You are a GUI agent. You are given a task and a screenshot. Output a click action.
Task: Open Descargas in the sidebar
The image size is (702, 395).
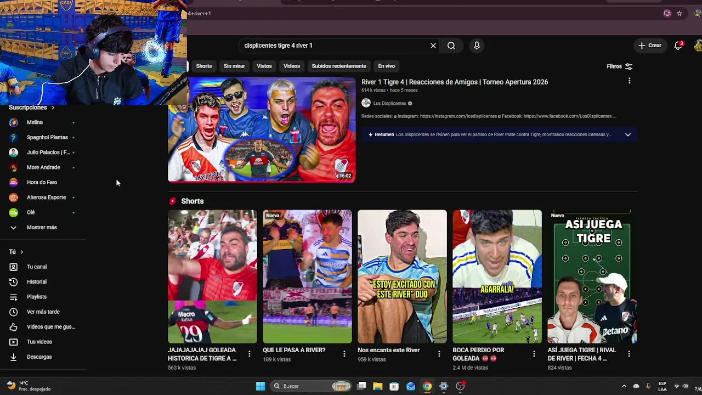coord(39,357)
